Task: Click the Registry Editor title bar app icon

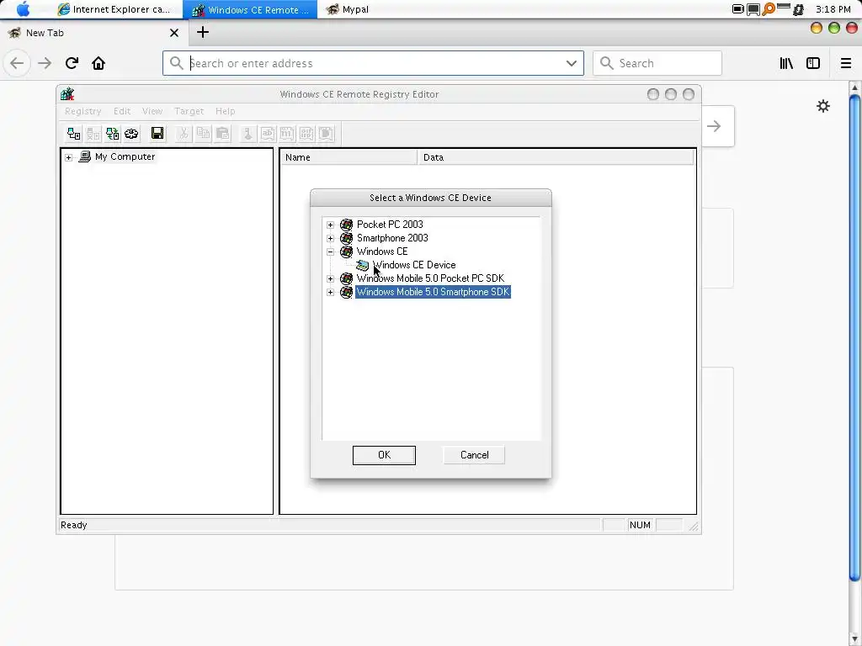Action: [67, 94]
